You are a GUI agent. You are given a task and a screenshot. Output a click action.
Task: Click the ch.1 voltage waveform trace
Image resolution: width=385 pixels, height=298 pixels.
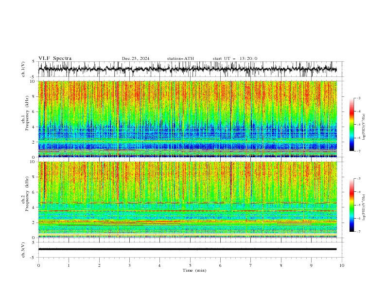click(187, 69)
